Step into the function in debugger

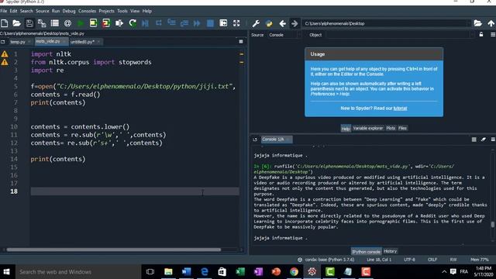(x=171, y=22)
